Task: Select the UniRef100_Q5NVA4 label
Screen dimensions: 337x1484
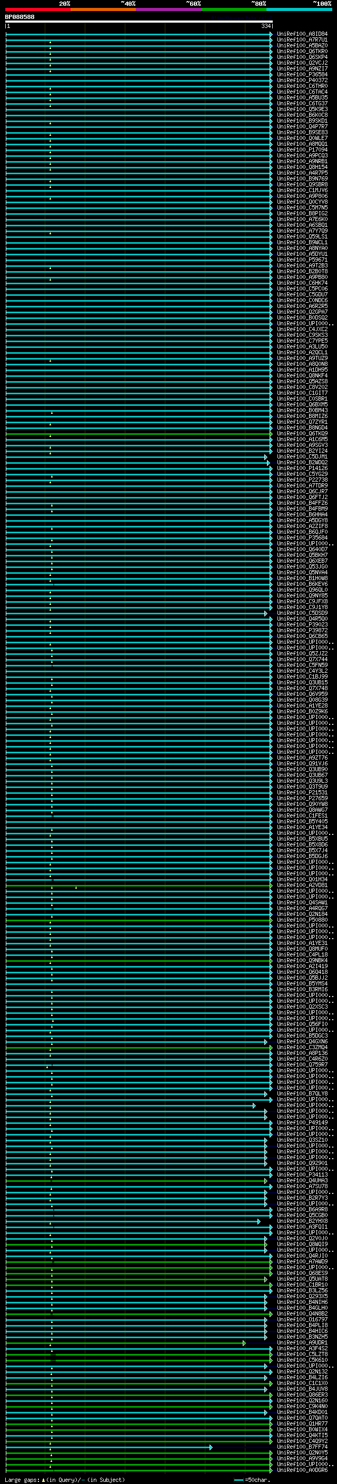Action: pos(302,573)
